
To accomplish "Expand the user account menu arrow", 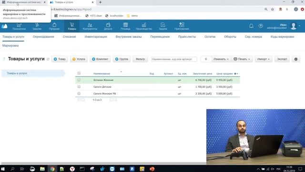I will [299, 26].
